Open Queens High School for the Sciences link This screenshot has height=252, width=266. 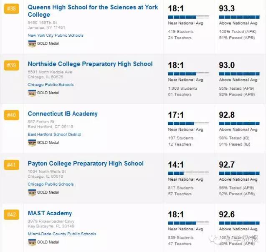point(93,11)
